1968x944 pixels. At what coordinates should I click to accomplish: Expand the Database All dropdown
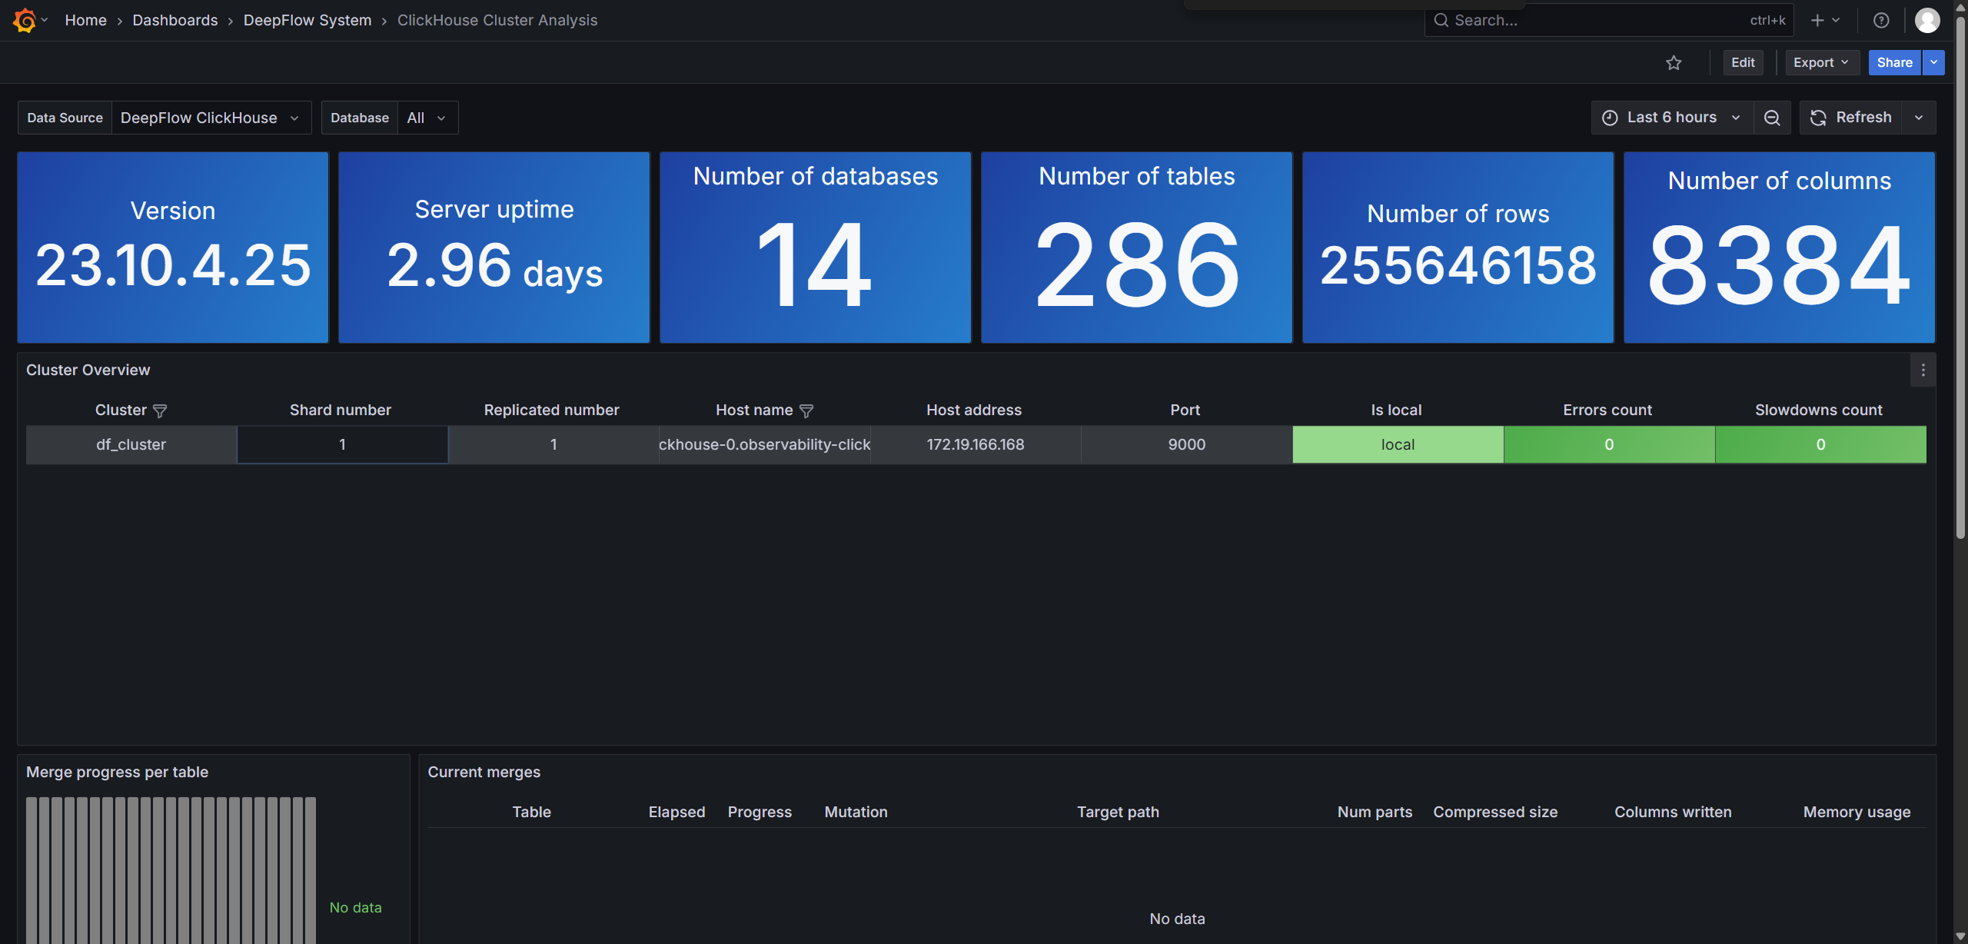(x=427, y=118)
